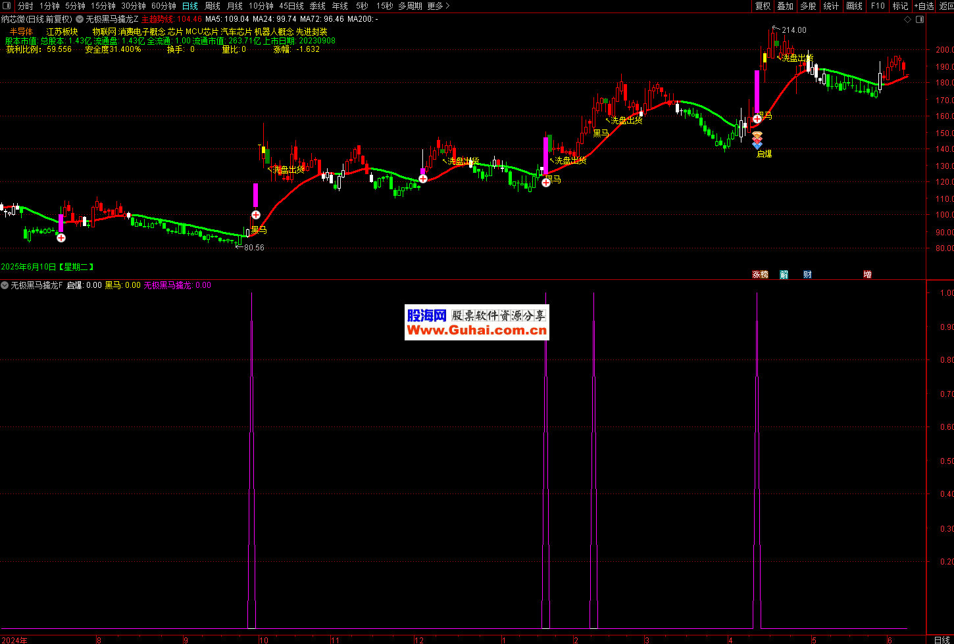Click the 主趋势线 104.46 value
The image size is (954, 644).
click(x=171, y=19)
